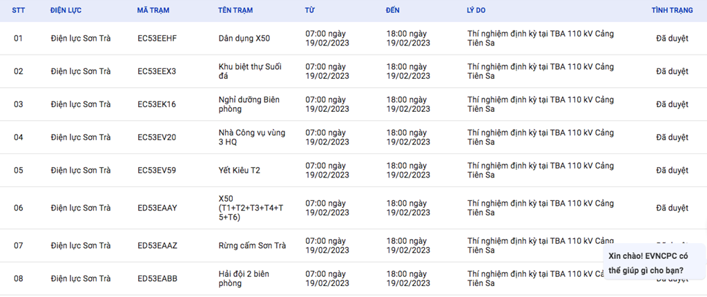
Task: Click Đã duyệt status in row 05
Action: (x=672, y=170)
